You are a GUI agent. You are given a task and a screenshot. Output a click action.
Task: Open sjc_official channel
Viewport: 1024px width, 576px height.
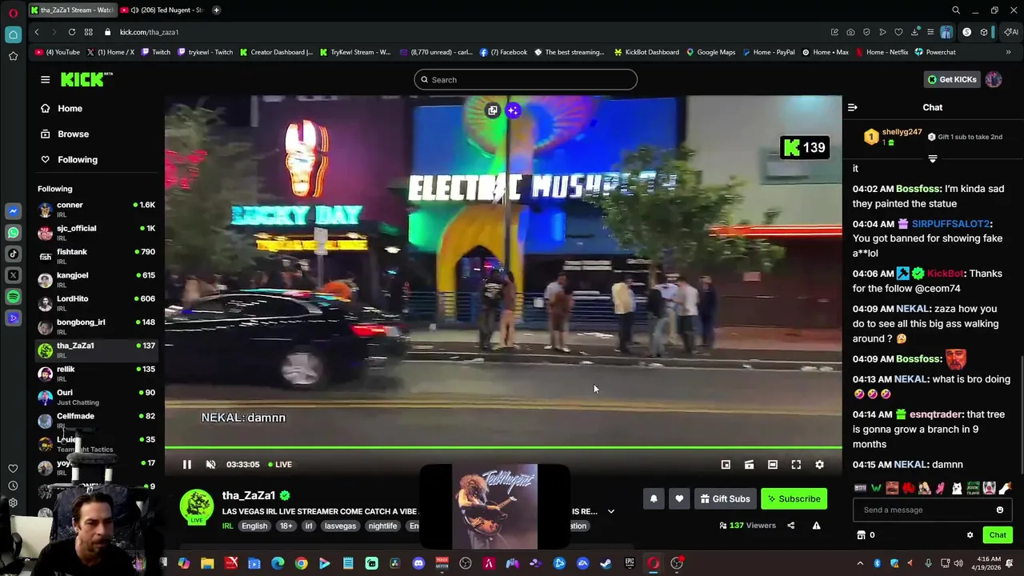(x=96, y=233)
